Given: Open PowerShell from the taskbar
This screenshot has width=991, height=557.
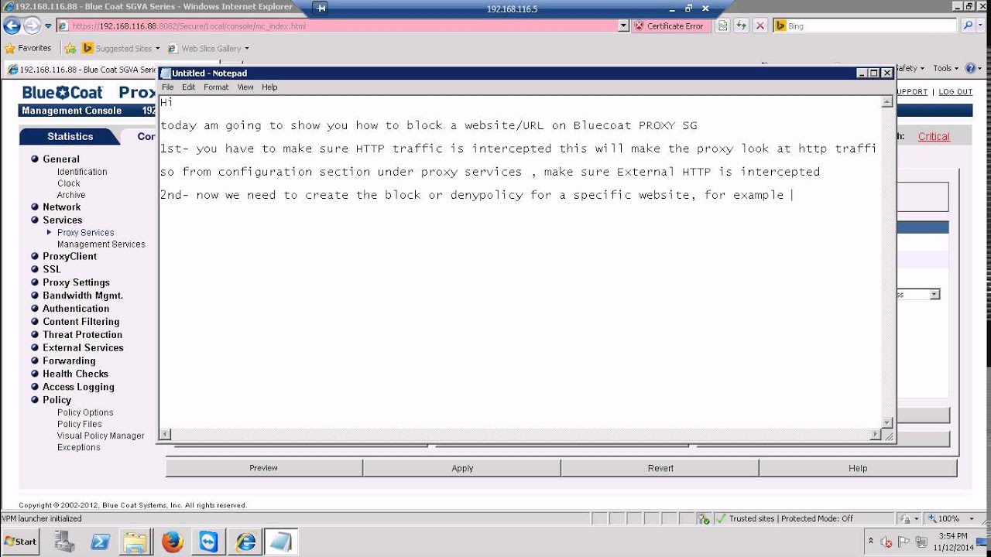Looking at the screenshot, I should pos(100,542).
